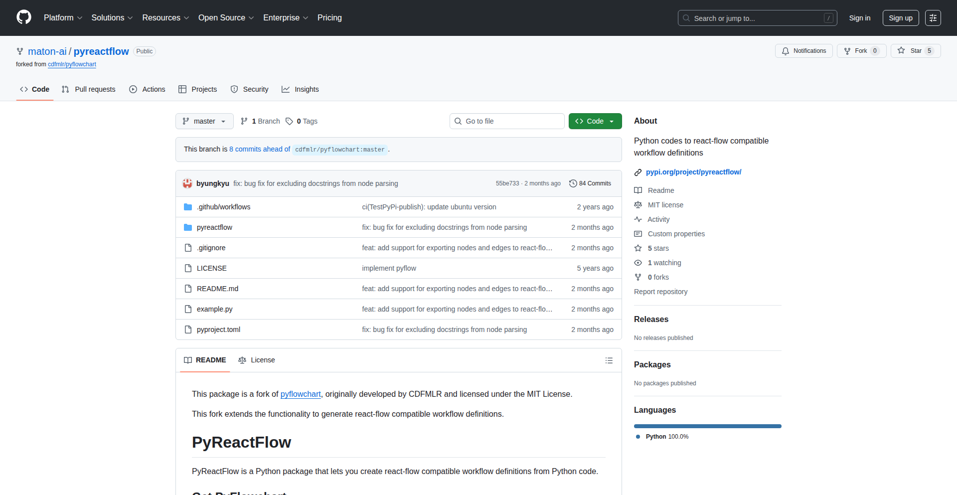Switch to the Code tab
This screenshot has height=495, width=957.
(x=34, y=89)
